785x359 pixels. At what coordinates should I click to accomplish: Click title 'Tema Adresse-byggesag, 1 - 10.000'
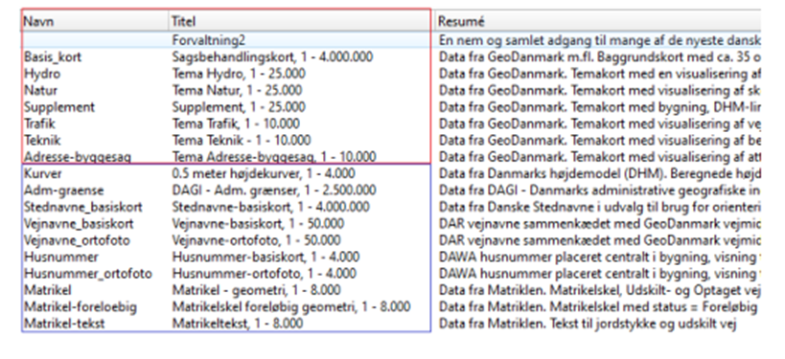(274, 157)
